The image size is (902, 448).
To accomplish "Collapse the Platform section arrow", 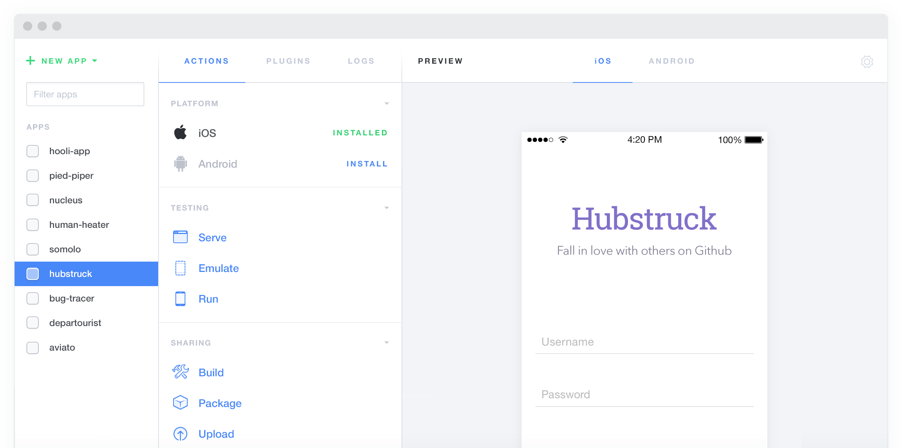I will pos(387,104).
